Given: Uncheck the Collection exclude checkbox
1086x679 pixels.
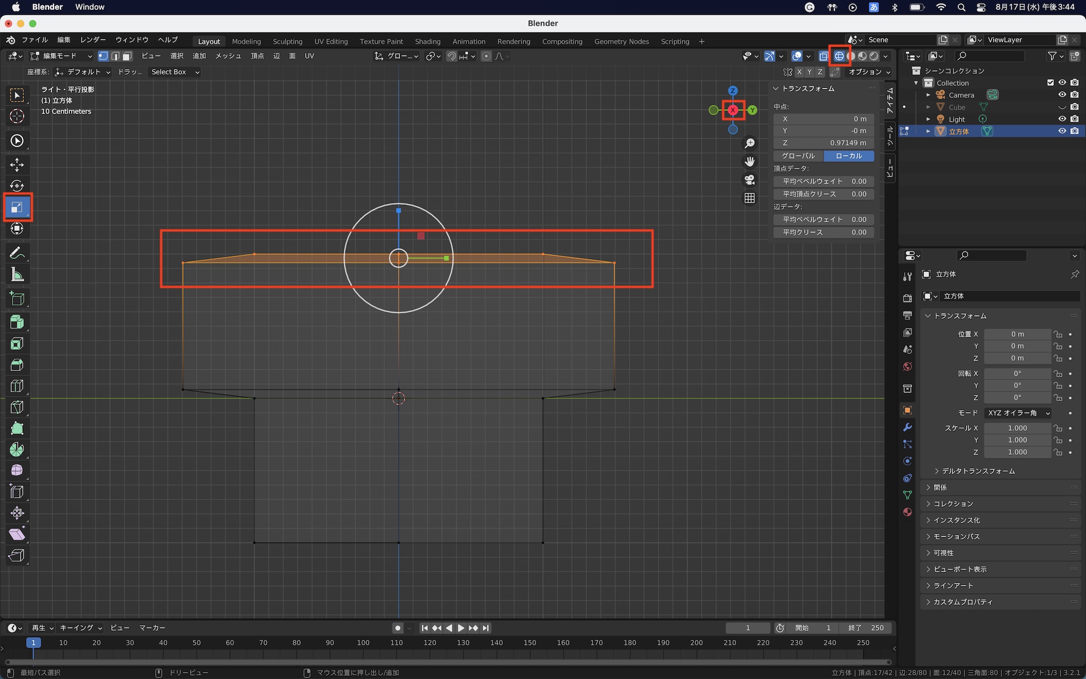Looking at the screenshot, I should point(1050,83).
